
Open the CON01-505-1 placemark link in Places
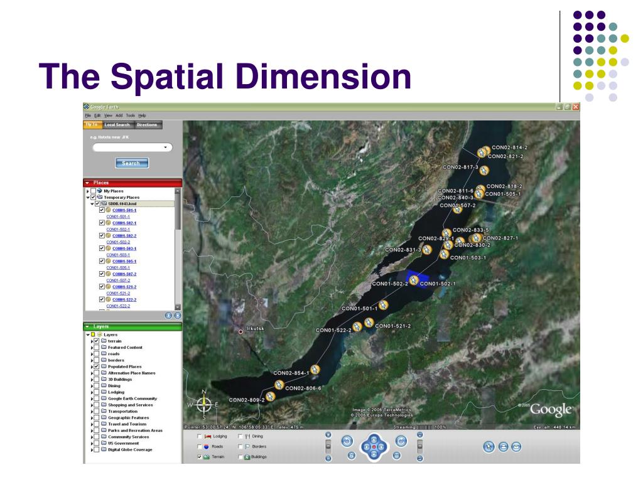click(x=124, y=261)
